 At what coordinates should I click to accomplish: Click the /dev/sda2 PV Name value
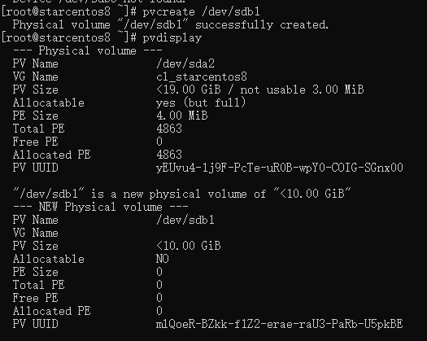185,63
